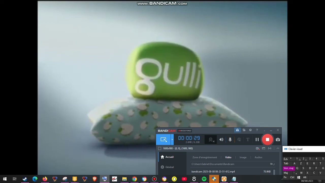Toggle the webcam overlay in Bandicam
The width and height of the screenshot is (325, 183).
(211, 140)
